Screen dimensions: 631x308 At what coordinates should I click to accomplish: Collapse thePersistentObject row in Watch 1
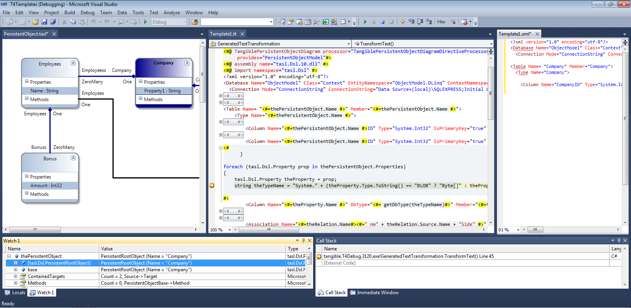9,256
